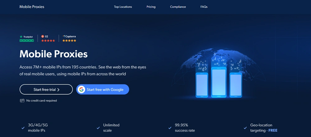Click the Trustpilot rating badge
The height and width of the screenshot is (137, 311).
point(26,39)
